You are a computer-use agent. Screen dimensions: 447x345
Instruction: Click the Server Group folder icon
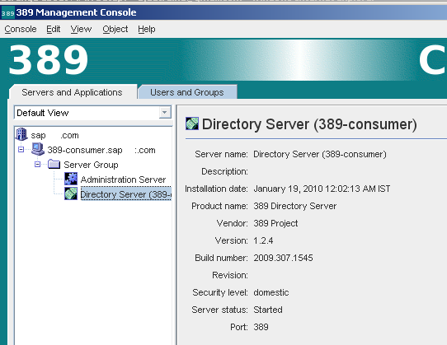54,164
